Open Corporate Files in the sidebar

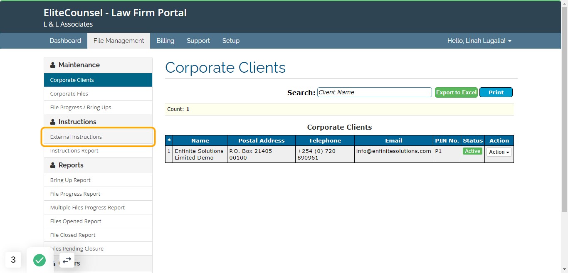98,93
